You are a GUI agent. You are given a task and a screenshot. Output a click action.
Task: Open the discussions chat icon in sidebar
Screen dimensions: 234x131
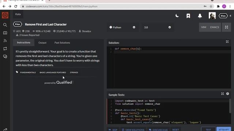[x=5, y=56]
